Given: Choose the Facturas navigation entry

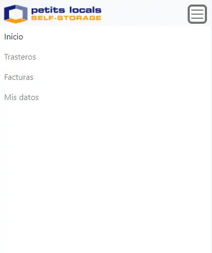Looking at the screenshot, I should coord(19,77).
